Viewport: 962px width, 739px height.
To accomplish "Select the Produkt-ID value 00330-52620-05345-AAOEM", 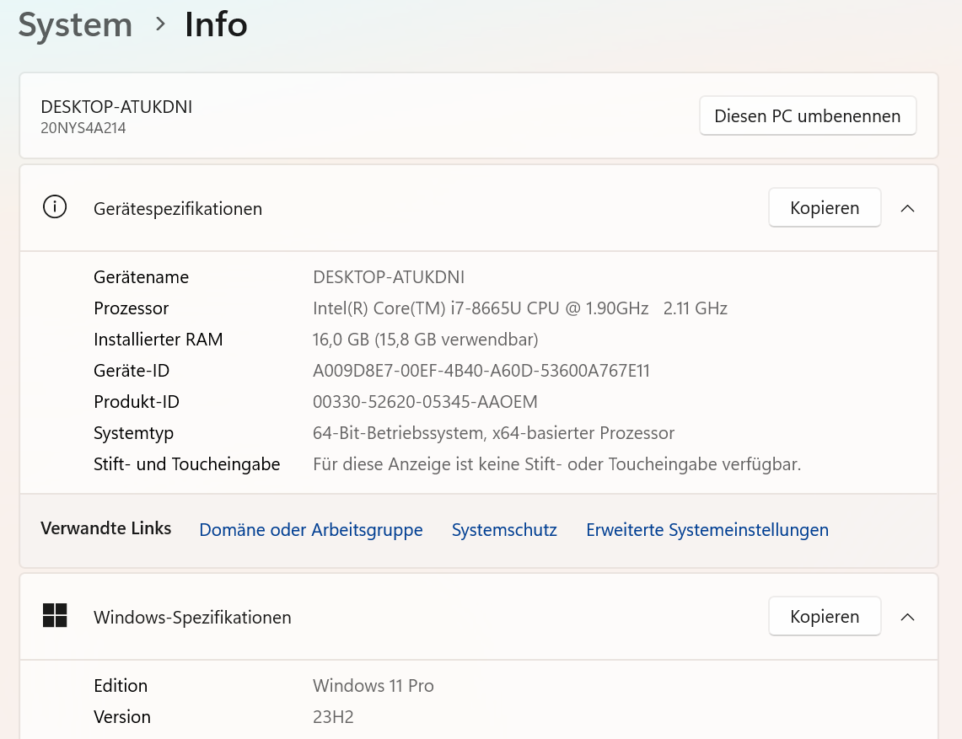I will pos(425,402).
